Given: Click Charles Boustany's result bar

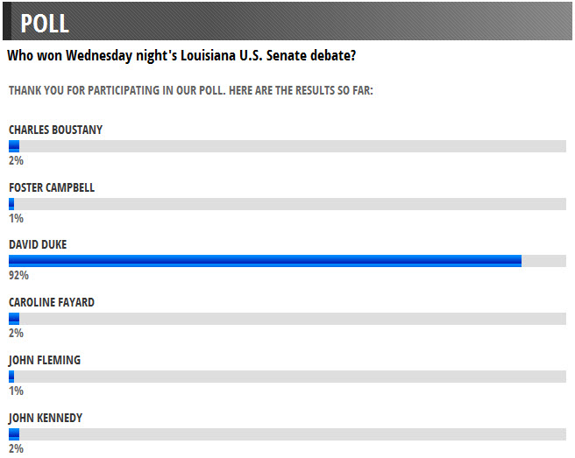Looking at the screenshot, I should pyautogui.click(x=287, y=146).
